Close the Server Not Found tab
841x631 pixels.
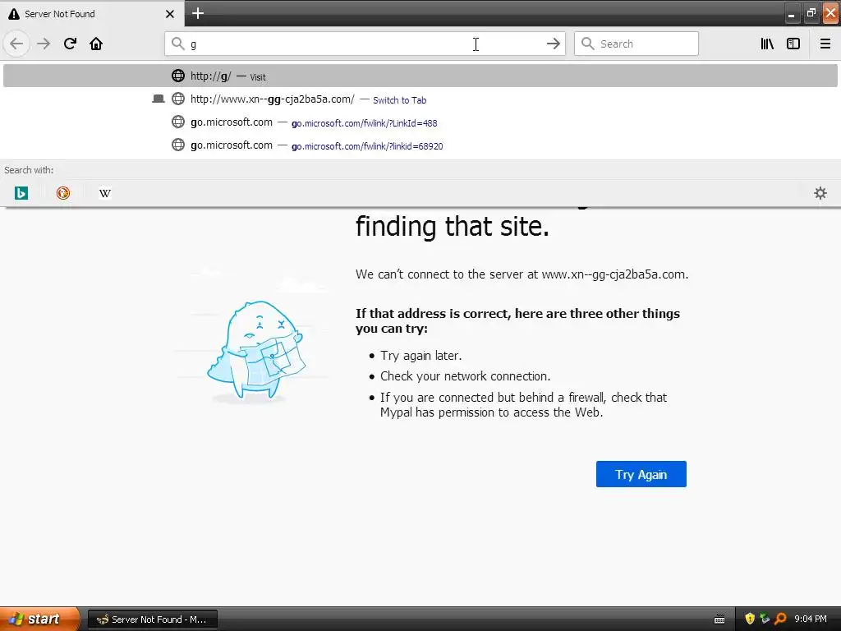coord(169,14)
